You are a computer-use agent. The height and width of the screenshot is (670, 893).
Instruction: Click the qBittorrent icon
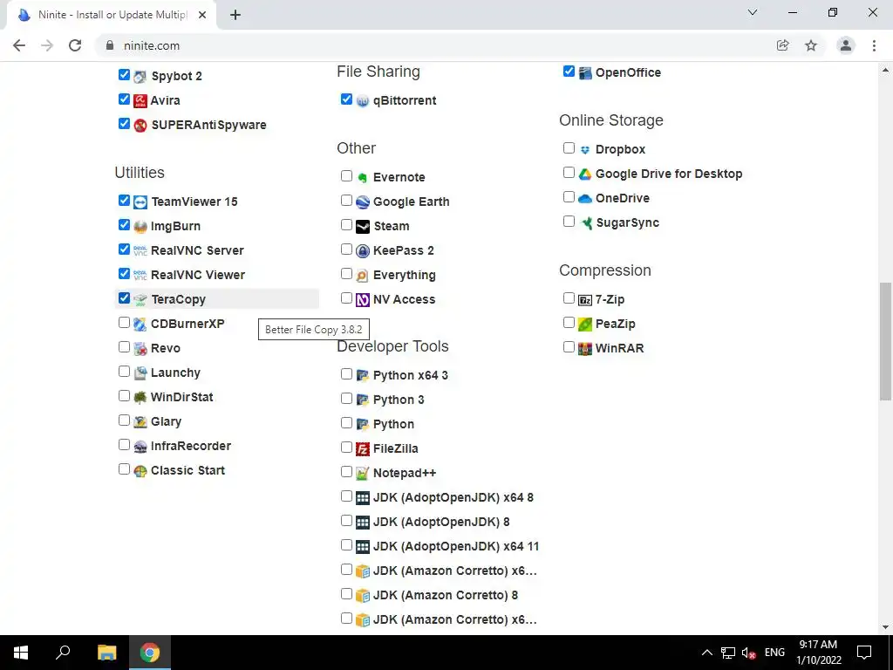click(x=363, y=101)
